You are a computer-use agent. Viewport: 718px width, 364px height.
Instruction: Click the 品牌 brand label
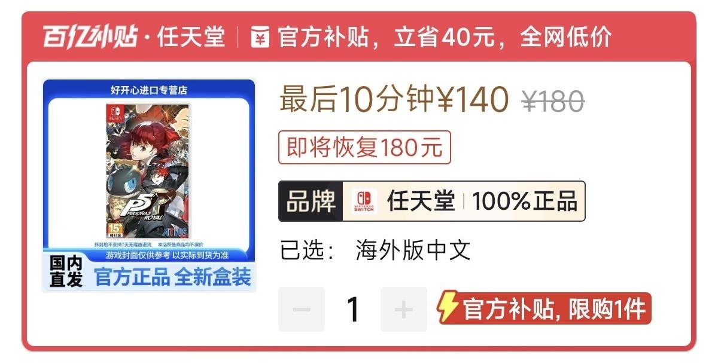coord(311,201)
